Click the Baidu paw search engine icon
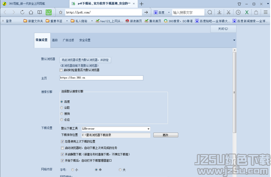The image size is (271, 177). tap(156, 13)
